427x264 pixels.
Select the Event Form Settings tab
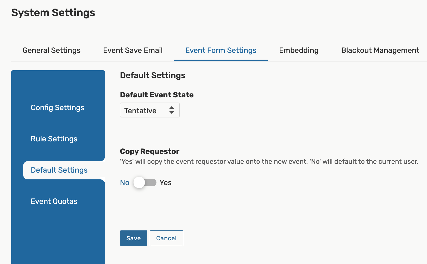[221, 50]
